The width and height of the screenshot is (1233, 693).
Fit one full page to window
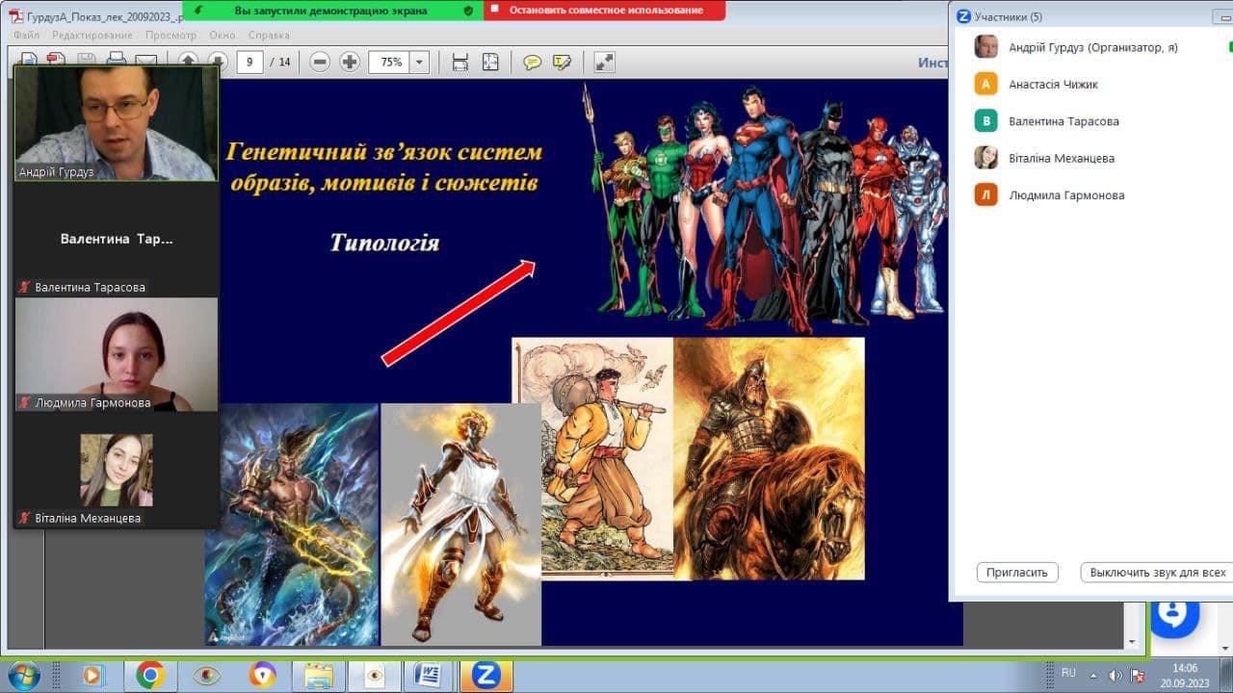click(490, 63)
